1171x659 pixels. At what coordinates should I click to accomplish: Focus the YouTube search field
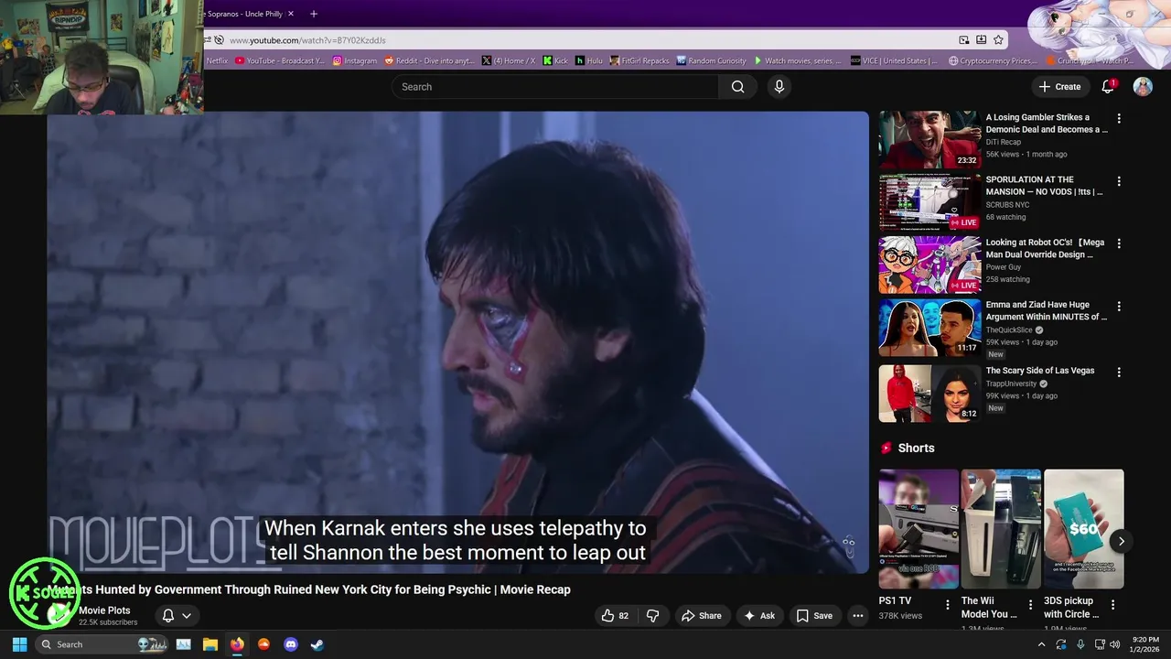[x=555, y=87]
